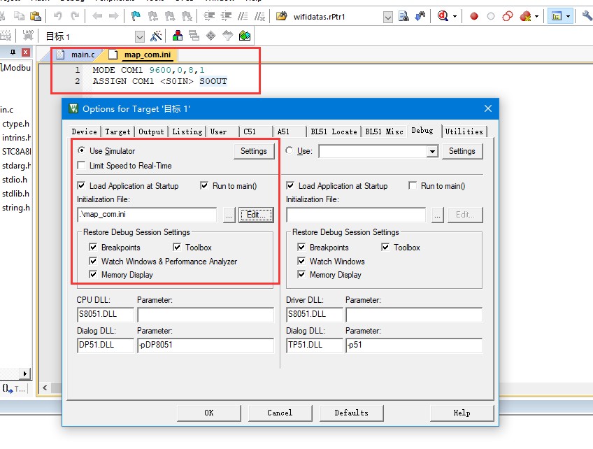Uncheck the hardware-side Memory Display checkbox
593x449 pixels.
point(301,274)
